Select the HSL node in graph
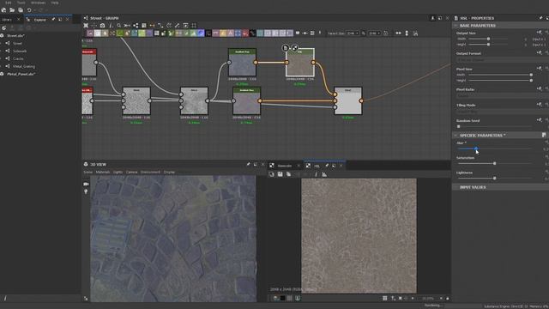The height and width of the screenshot is (309, 549). 300,63
